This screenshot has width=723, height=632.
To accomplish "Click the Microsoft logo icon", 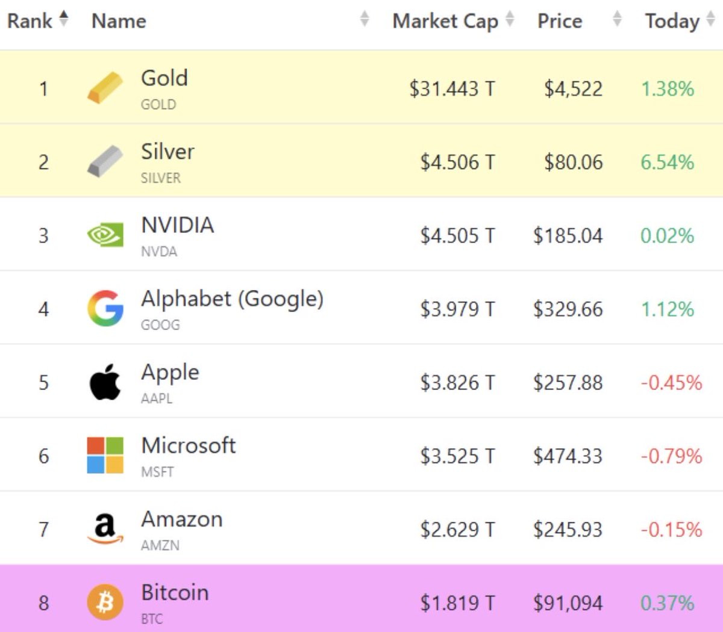I will point(105,456).
